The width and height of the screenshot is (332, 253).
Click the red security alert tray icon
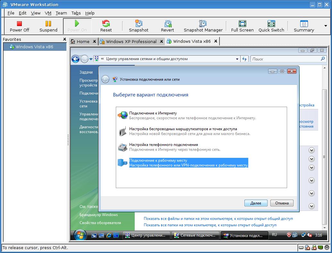(x=289, y=235)
